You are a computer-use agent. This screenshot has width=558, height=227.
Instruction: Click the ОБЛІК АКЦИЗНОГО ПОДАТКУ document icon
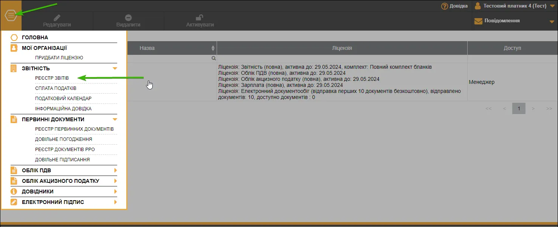14,181
